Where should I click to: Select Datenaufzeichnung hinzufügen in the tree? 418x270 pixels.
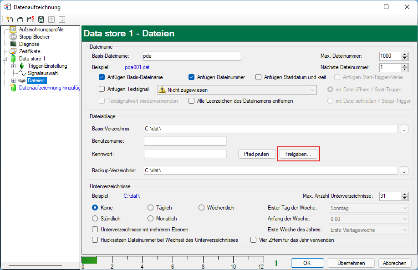[x=50, y=88]
